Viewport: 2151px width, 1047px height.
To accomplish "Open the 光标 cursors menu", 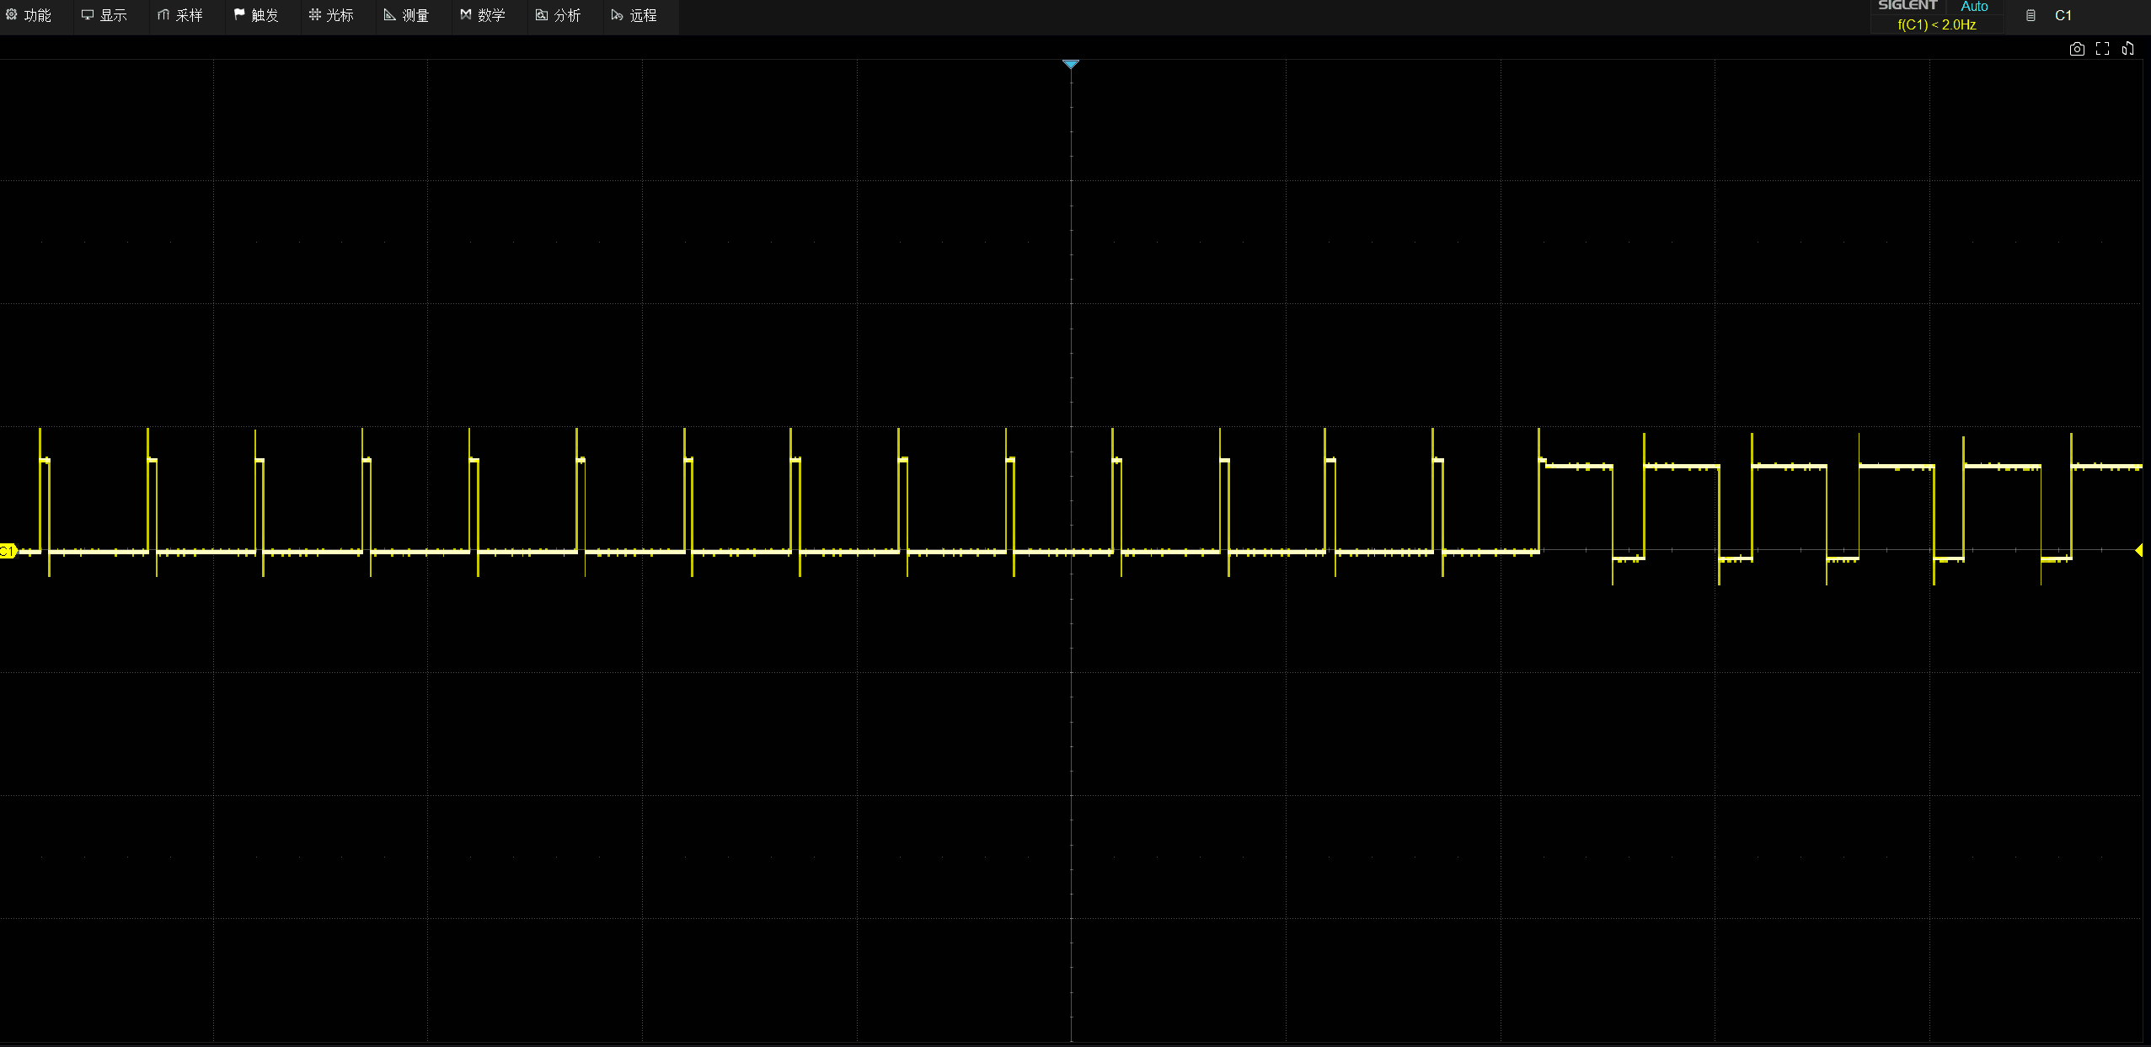I will point(331,15).
